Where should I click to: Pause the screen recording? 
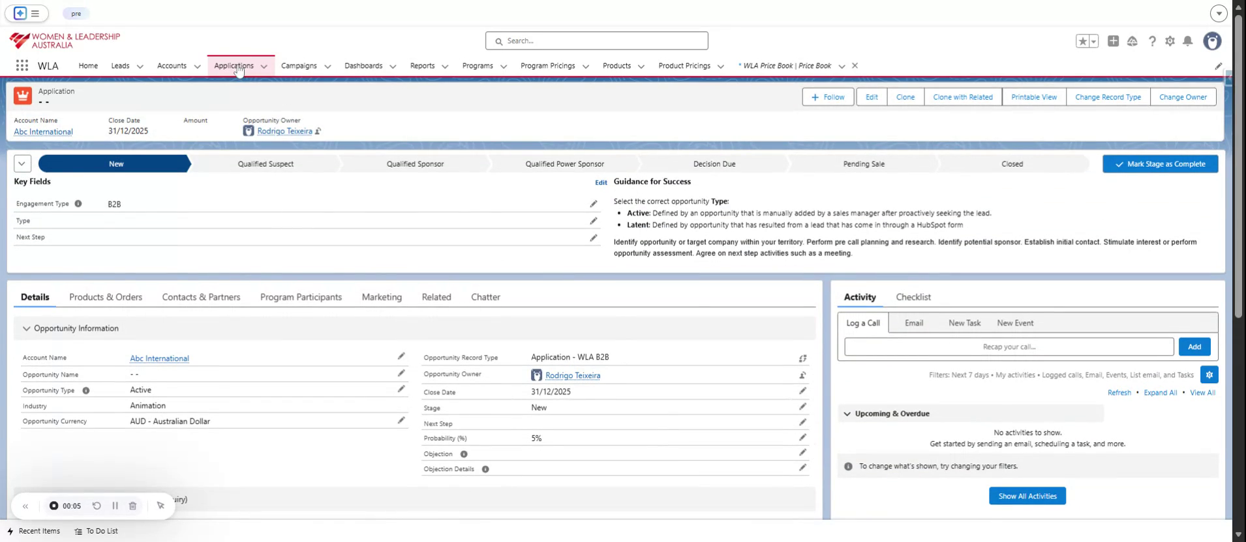click(x=115, y=506)
